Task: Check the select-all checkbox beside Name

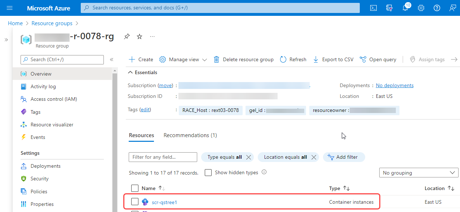Action: point(135,188)
